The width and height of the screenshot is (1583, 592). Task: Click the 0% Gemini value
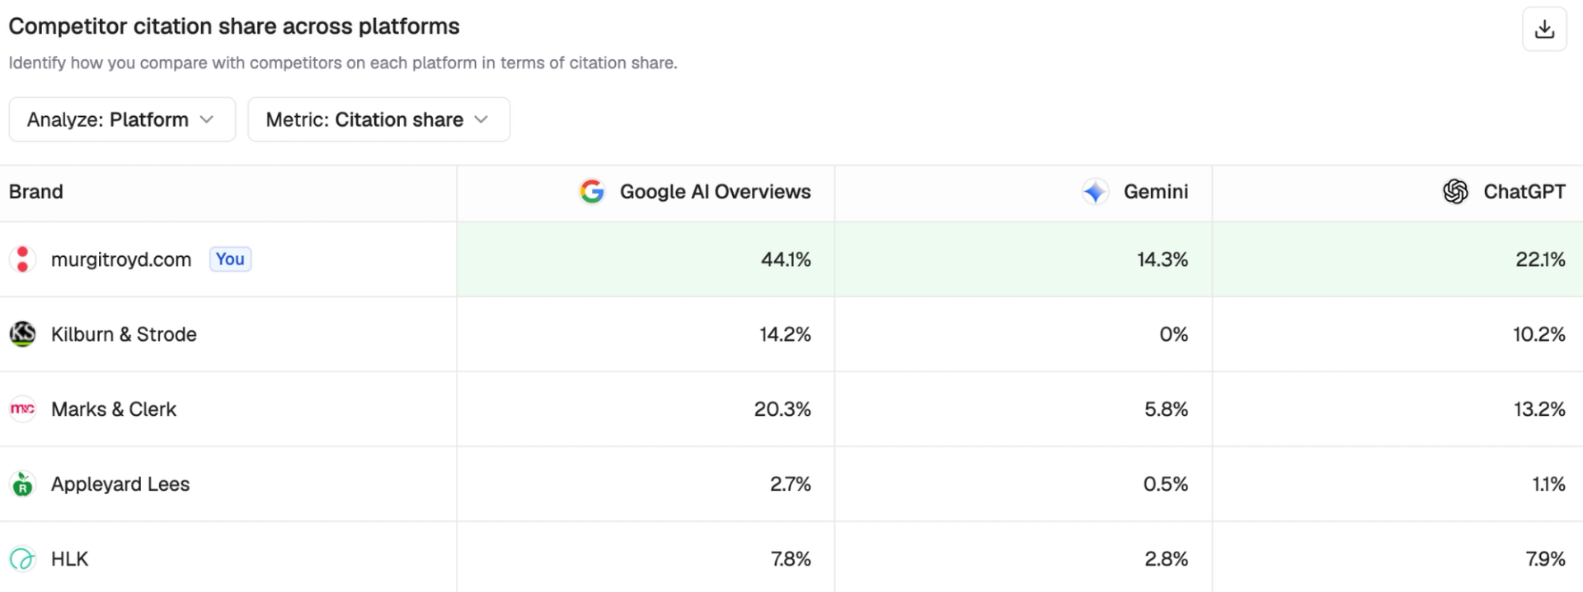[1174, 334]
